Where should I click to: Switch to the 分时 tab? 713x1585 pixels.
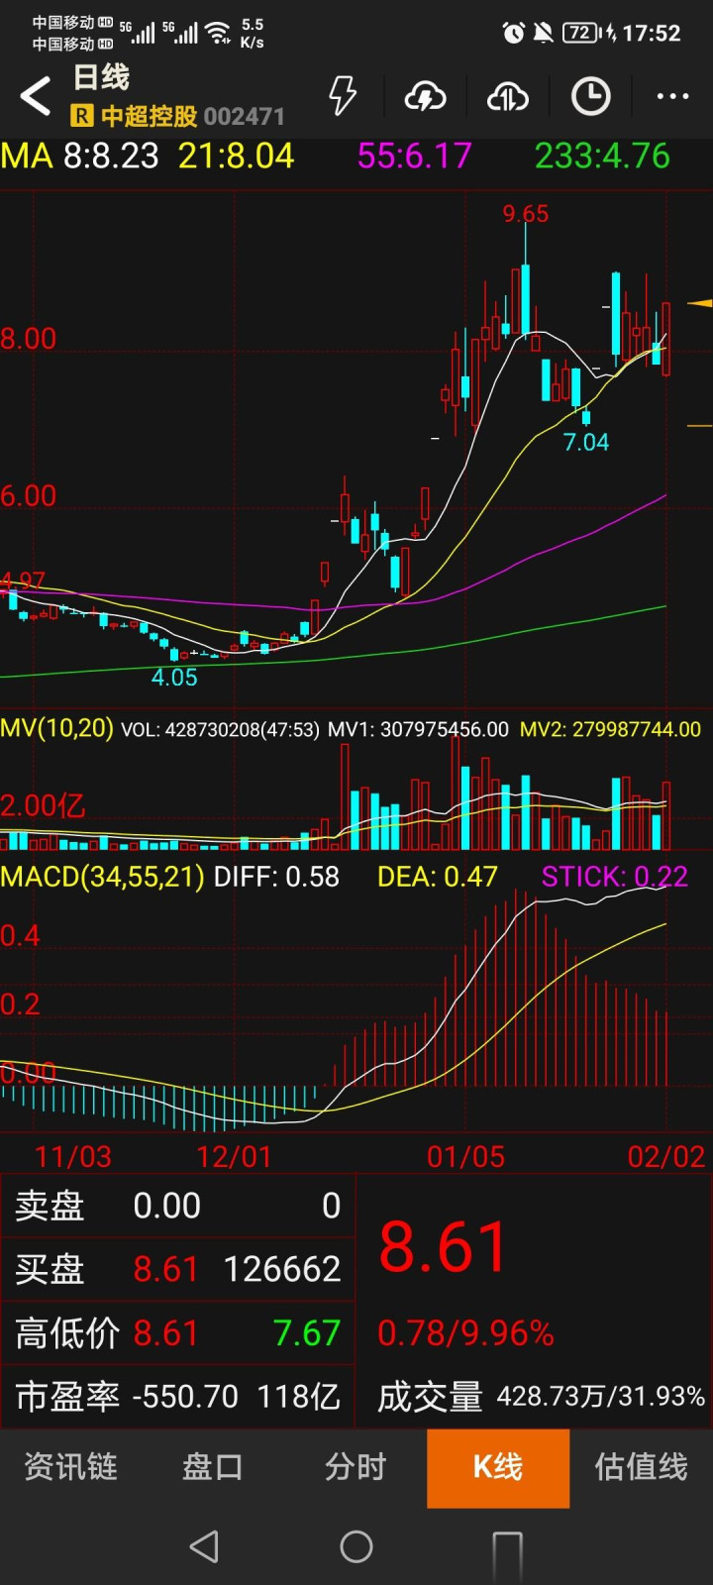point(356,1467)
